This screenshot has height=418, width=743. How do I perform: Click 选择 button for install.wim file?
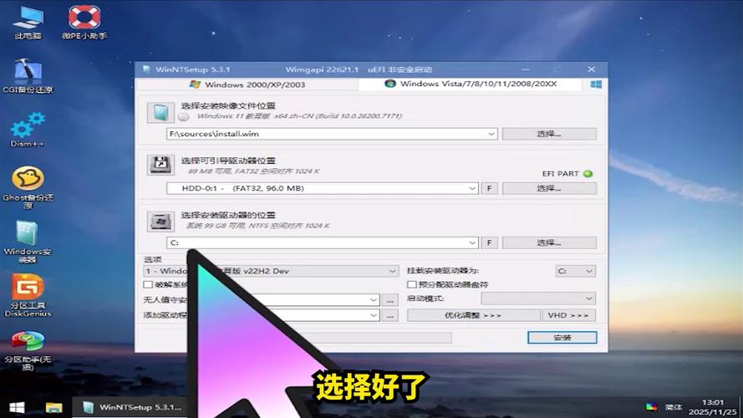point(549,134)
